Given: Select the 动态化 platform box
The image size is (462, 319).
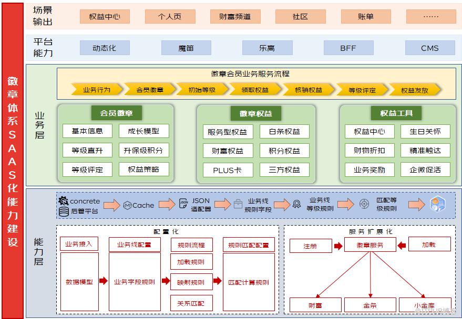Looking at the screenshot, I should click(x=105, y=48).
